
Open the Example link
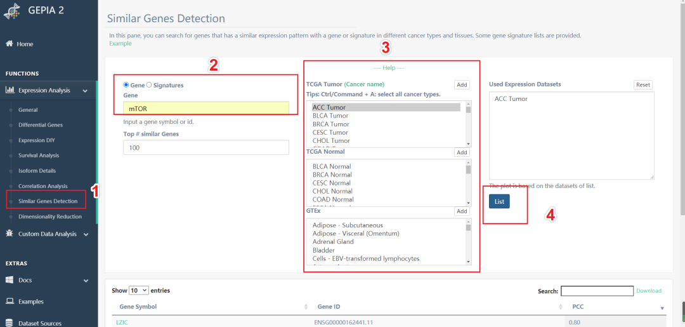[x=120, y=43]
